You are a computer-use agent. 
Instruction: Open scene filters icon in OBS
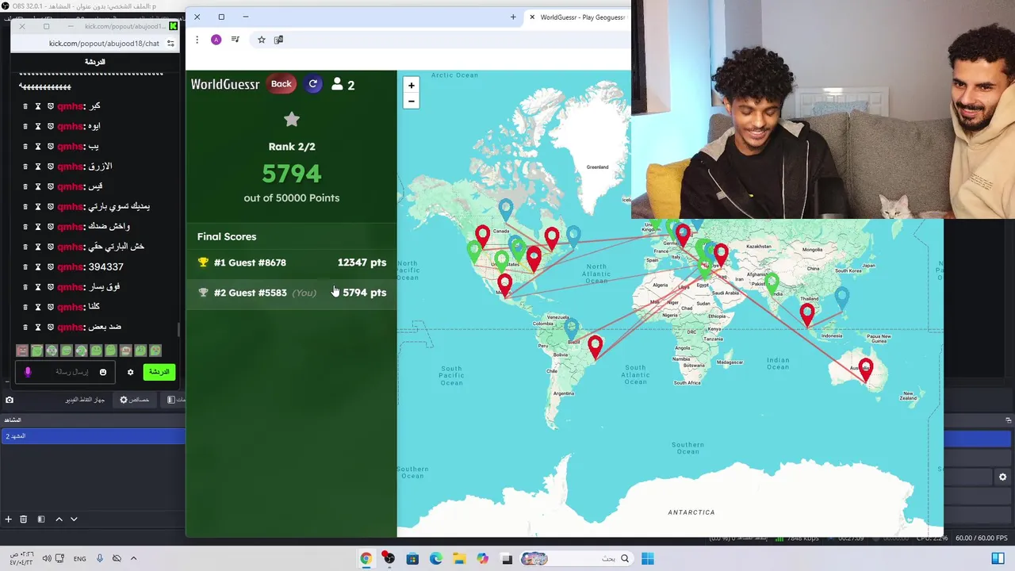coord(40,519)
